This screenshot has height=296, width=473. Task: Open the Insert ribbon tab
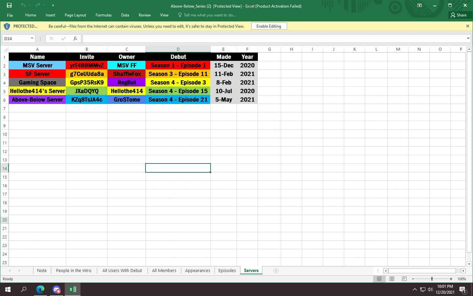click(x=50, y=15)
